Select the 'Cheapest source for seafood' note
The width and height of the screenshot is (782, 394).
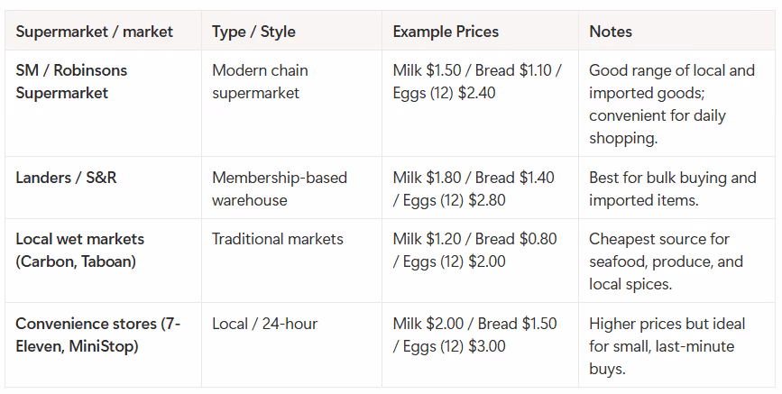point(666,261)
